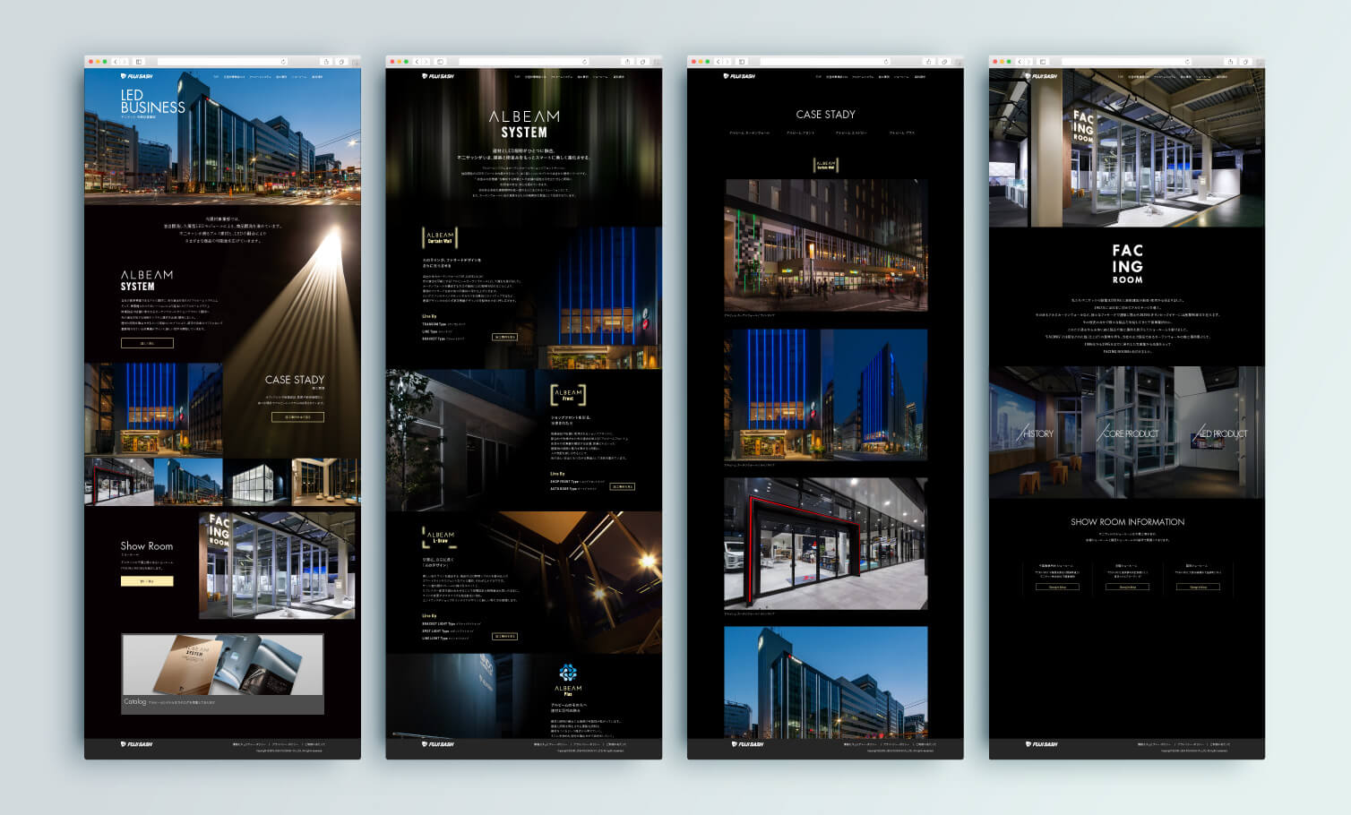The width and height of the screenshot is (1351, 815).
Task: Share the page from the Facing Room window
Action: [x=1230, y=62]
